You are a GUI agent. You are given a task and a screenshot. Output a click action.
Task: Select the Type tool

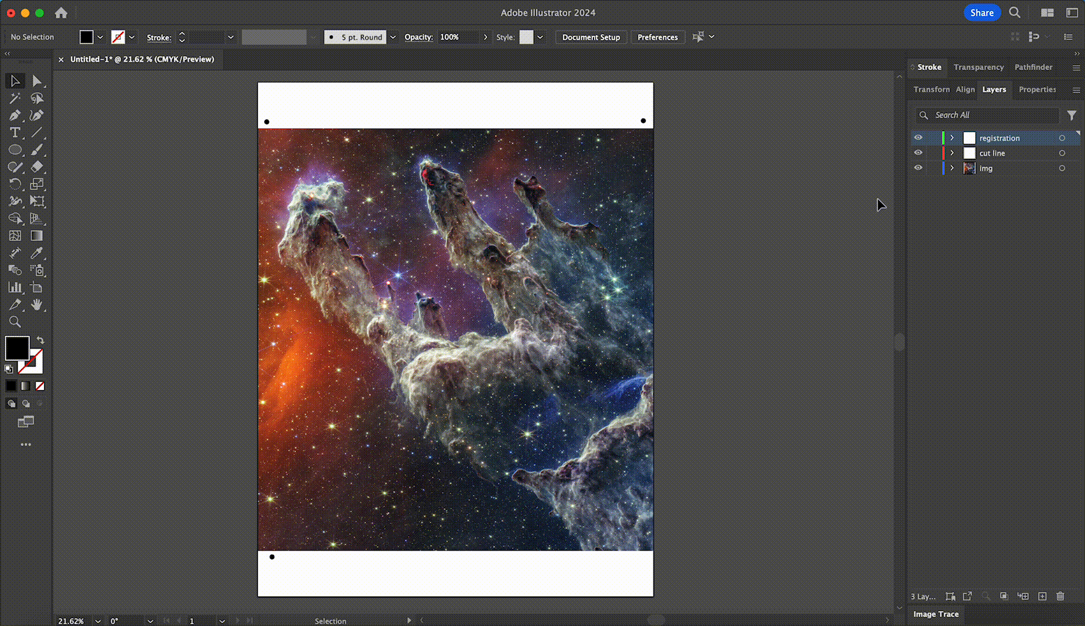click(15, 132)
